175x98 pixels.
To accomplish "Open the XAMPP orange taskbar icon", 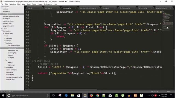I will tap(135, 96).
